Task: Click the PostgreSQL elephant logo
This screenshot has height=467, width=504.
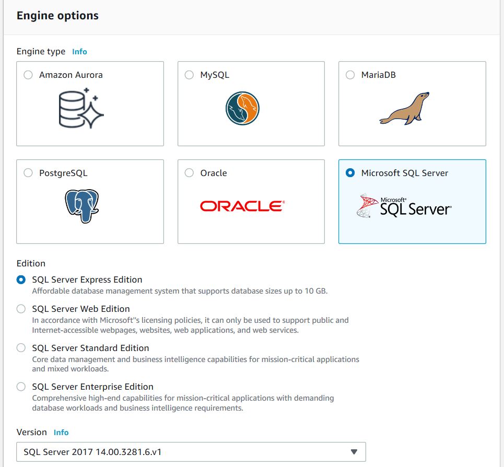Action: pos(81,206)
